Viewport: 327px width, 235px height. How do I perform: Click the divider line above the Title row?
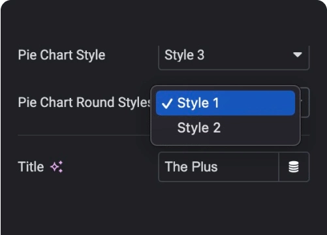coord(84,135)
